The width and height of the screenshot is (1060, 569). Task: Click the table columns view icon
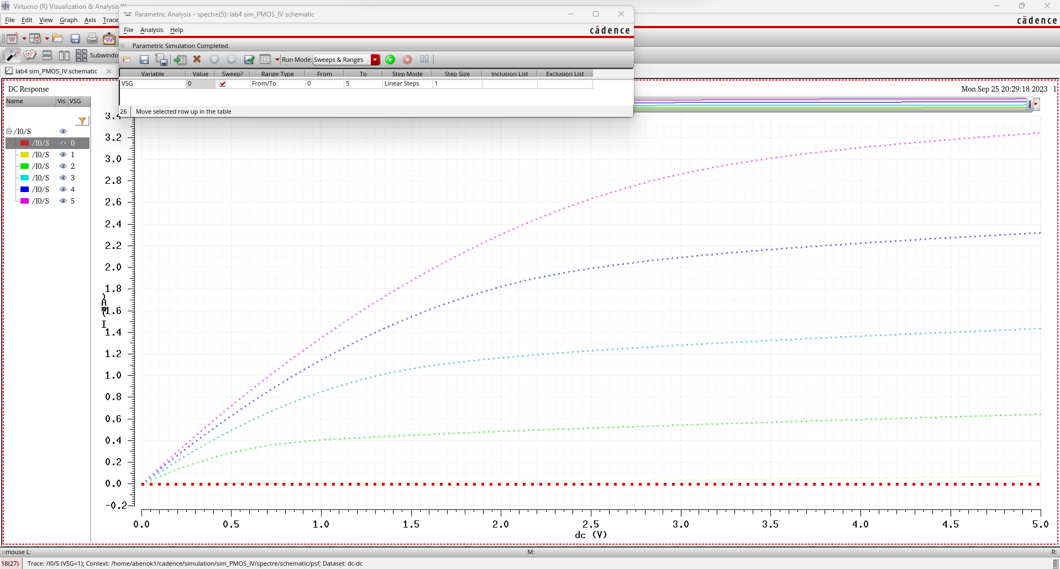pos(265,59)
